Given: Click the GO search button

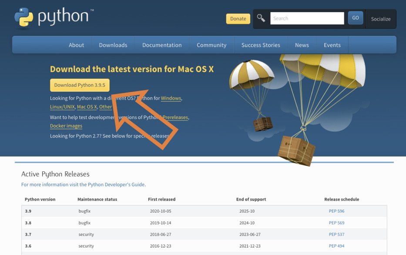Looking at the screenshot, I should pyautogui.click(x=356, y=18).
